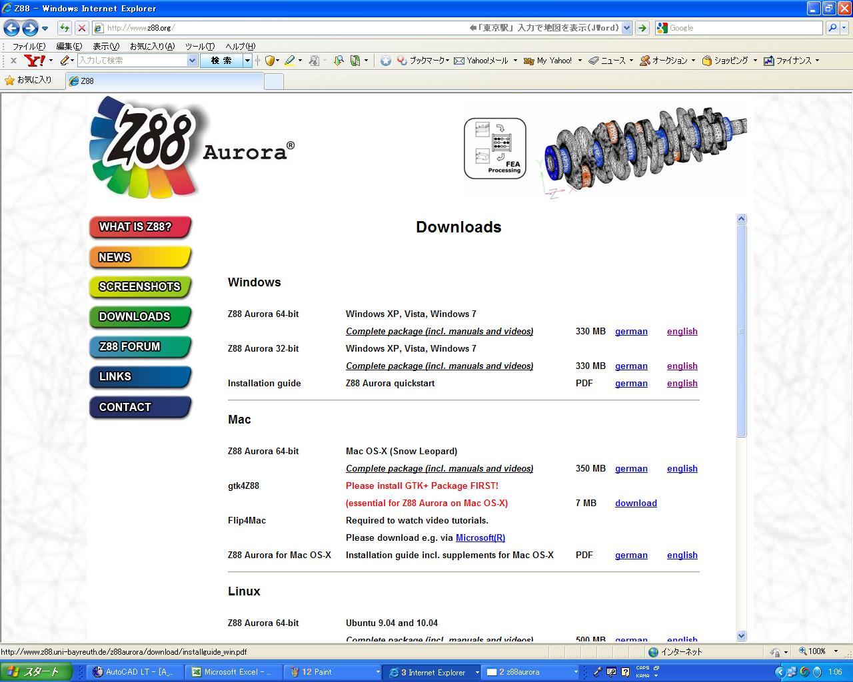853x682 pixels.
Task: Click the green Go arrow beside address bar
Action: coord(642,28)
